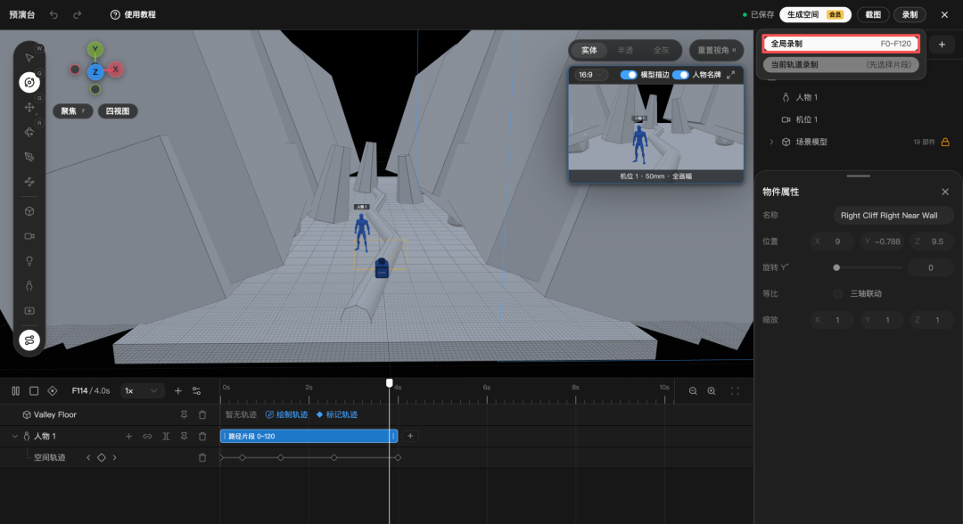
Task: Add a cube model from left toolbar
Action: pyautogui.click(x=29, y=211)
